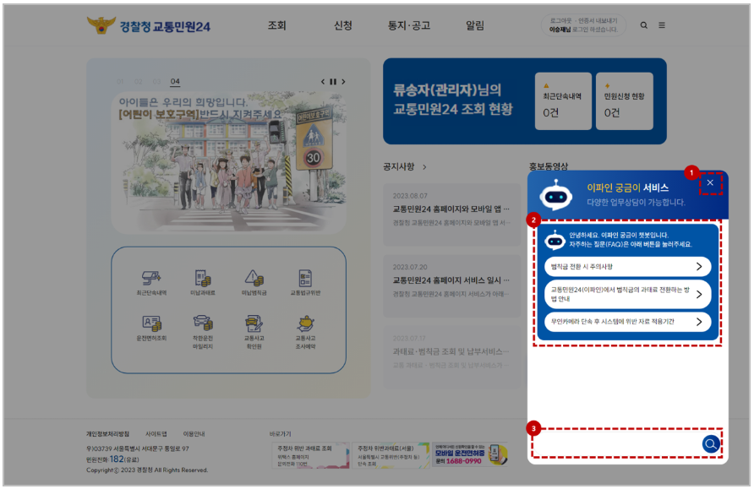This screenshot has height=489, width=754.
Task: Click the 어린이 보호구역 banner image
Action: 228,163
